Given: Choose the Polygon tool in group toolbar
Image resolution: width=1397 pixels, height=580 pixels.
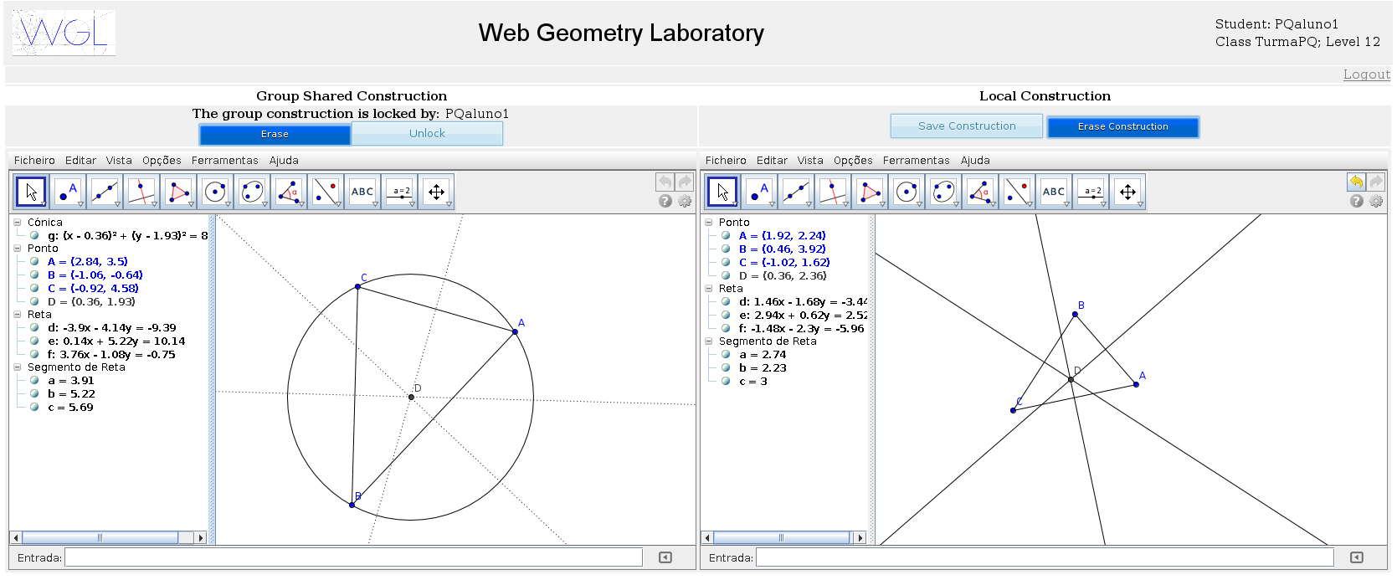Looking at the screenshot, I should click(x=178, y=192).
